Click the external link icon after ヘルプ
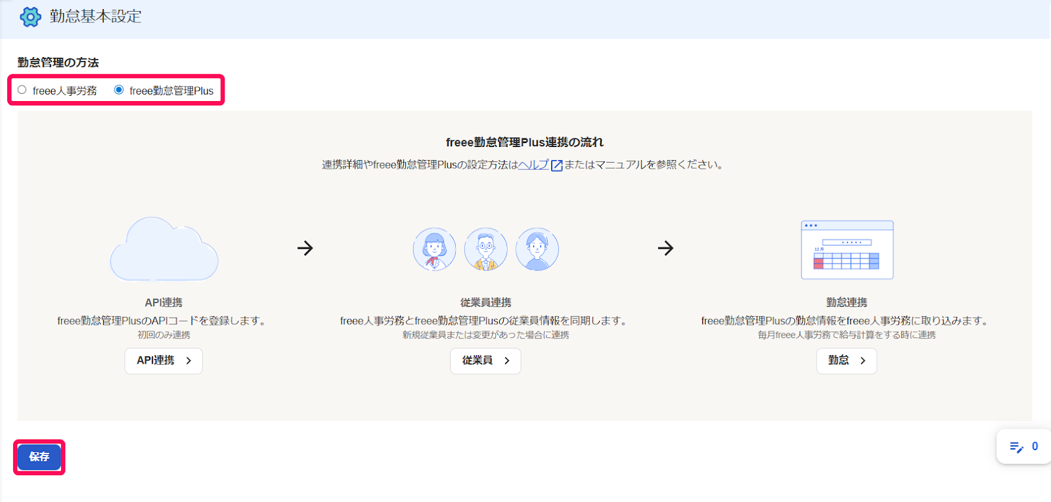The width and height of the screenshot is (1051, 502). coord(556,165)
